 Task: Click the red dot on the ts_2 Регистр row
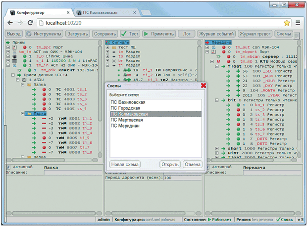[238, 110]
